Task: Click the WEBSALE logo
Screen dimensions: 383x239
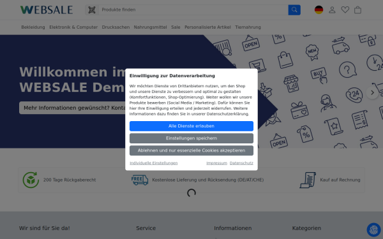Action: click(47, 10)
